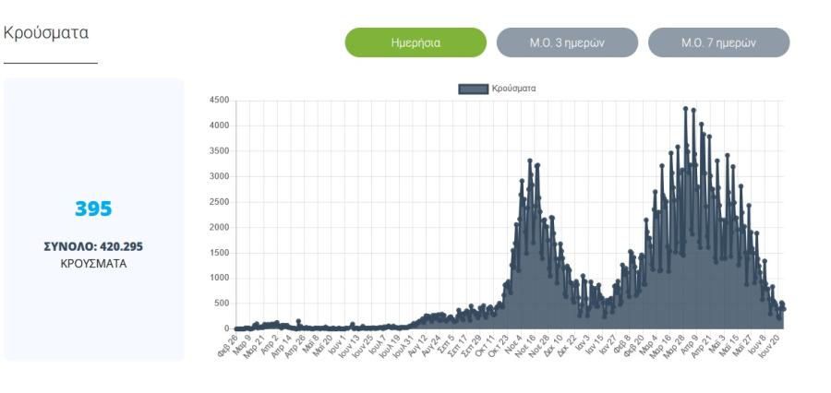Click the Φεβ 26 x-axis label

pos(227,346)
